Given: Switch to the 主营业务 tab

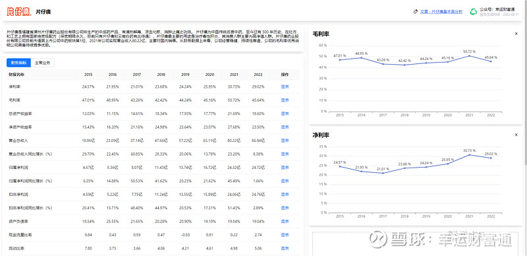Looking at the screenshot, I should coord(42,63).
